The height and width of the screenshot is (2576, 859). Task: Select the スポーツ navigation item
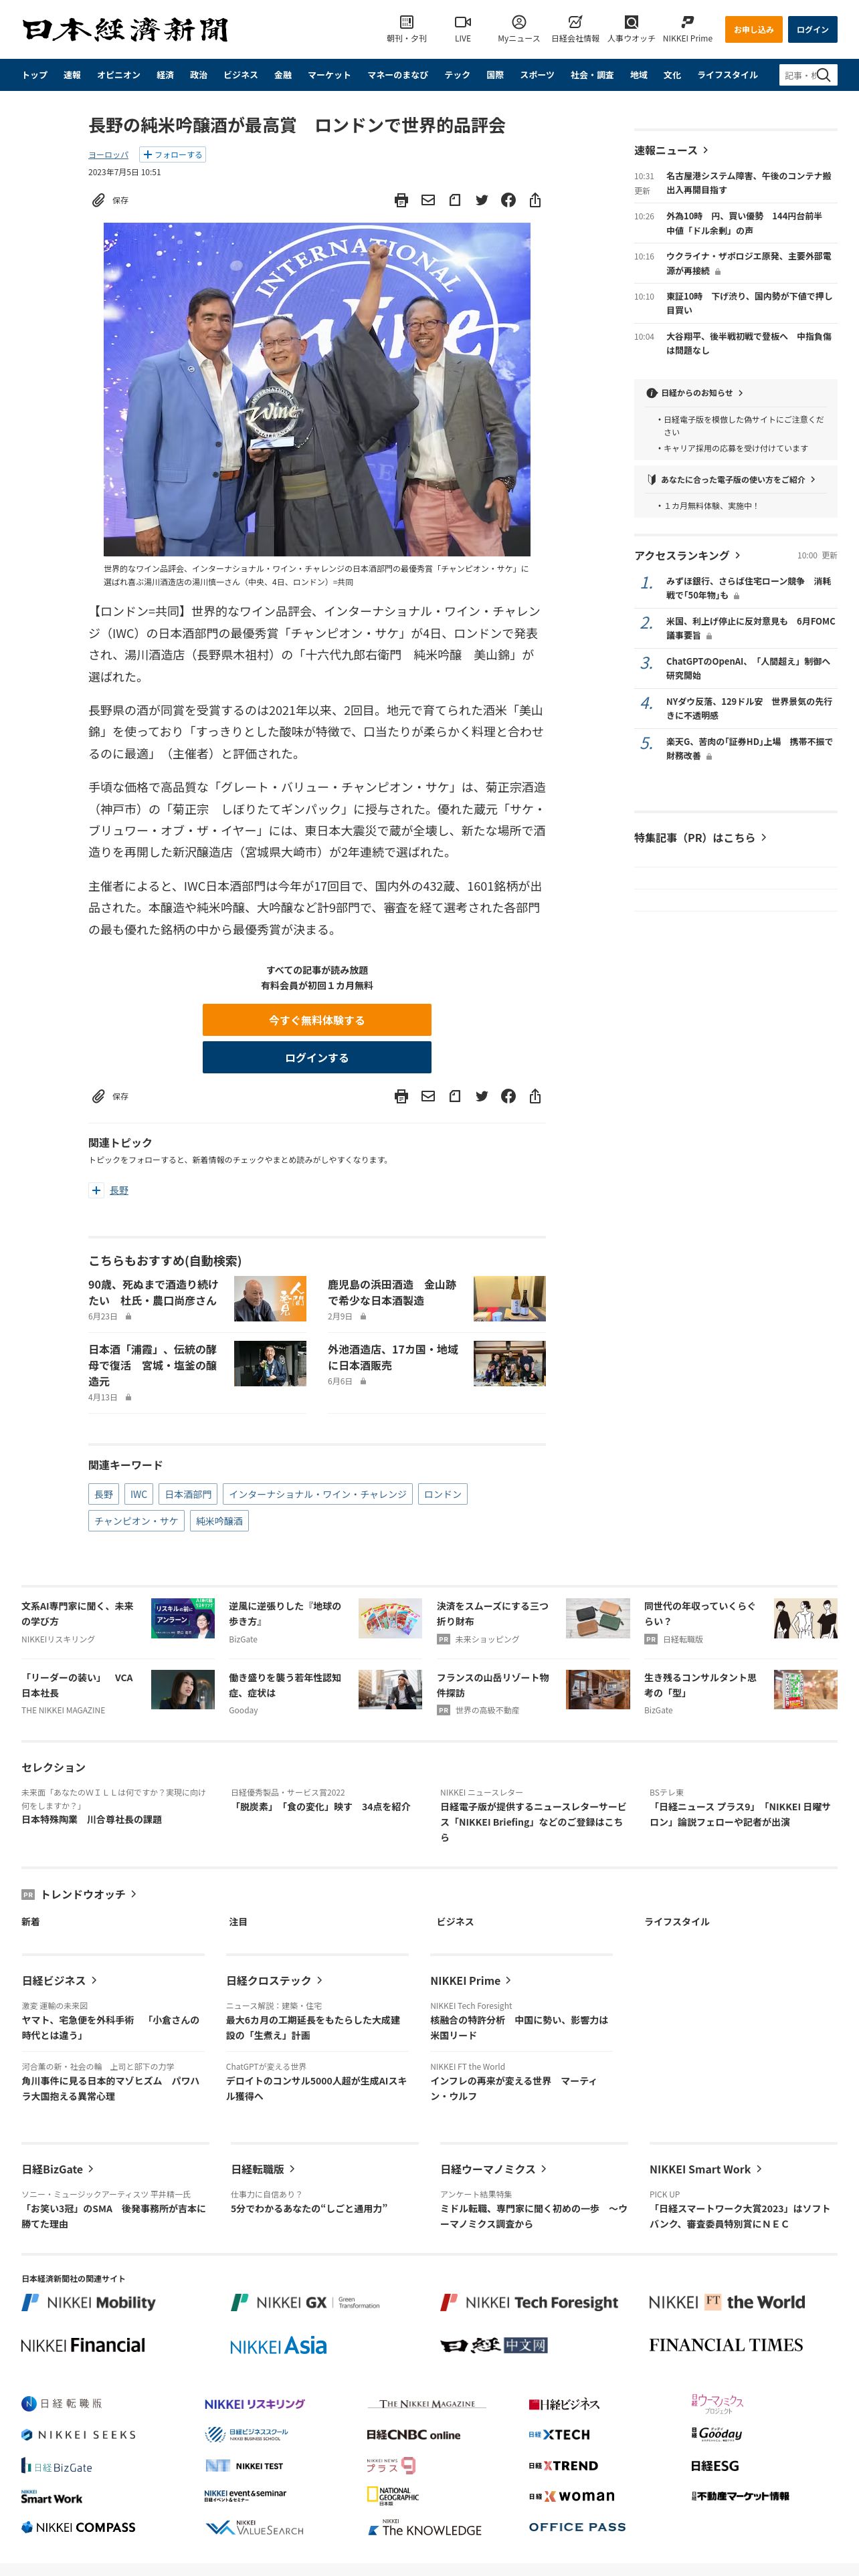(x=537, y=75)
